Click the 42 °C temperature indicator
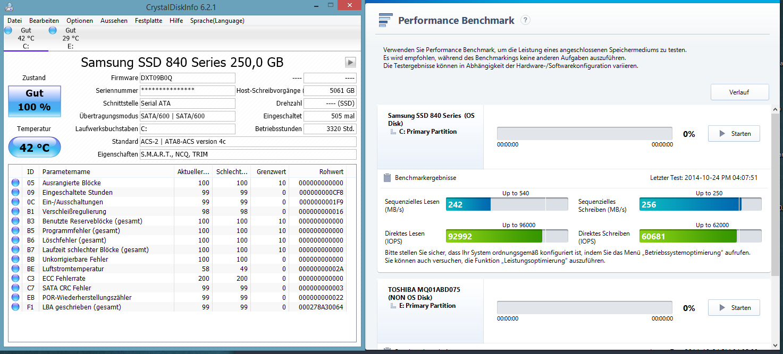Screen dimensions: 783x354 [x=35, y=148]
